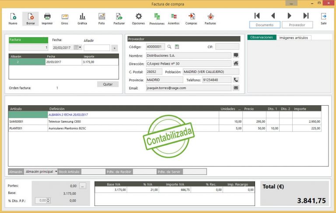Click the Quitar button
The height and width of the screenshot is (213, 336).
[x=108, y=84]
